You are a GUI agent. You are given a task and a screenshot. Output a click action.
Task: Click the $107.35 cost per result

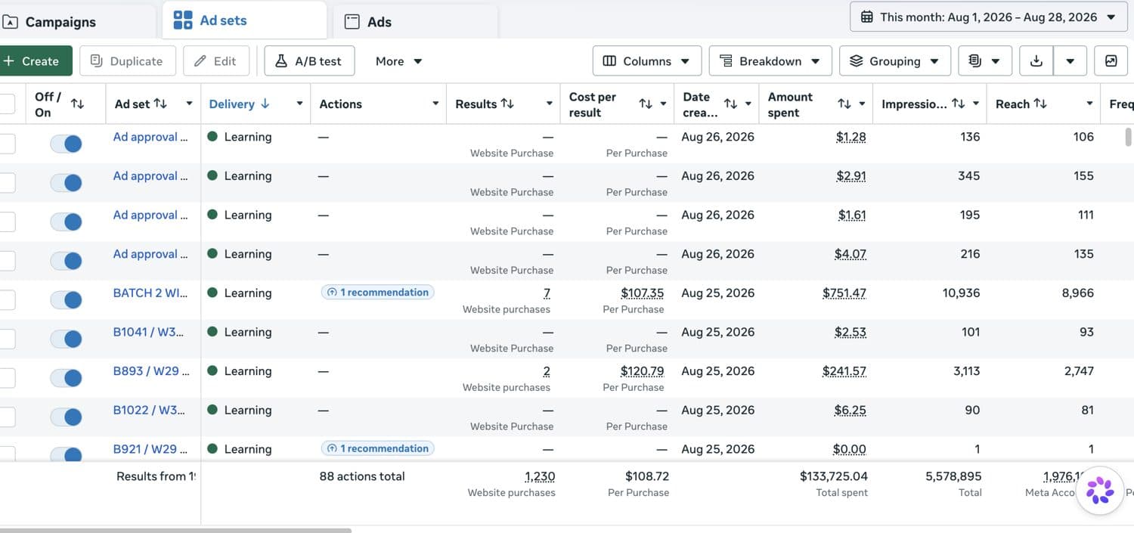pyautogui.click(x=642, y=293)
